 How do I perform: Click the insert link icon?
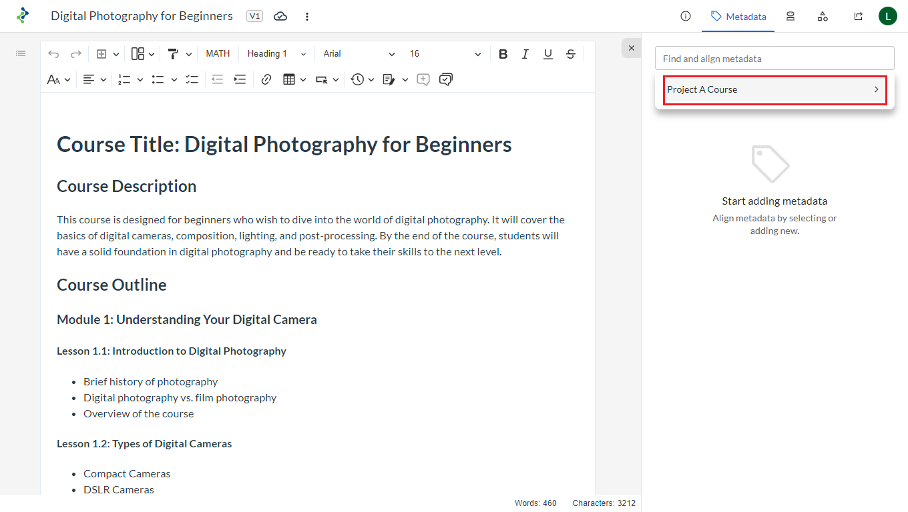pos(266,79)
